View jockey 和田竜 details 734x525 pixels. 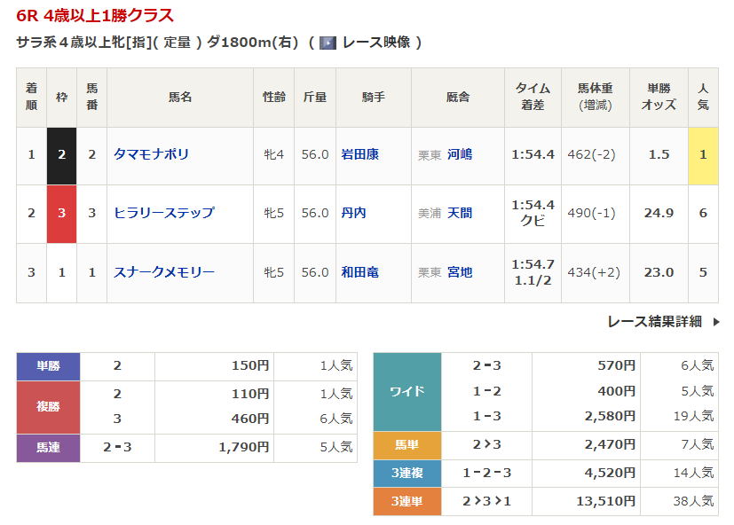point(359,272)
